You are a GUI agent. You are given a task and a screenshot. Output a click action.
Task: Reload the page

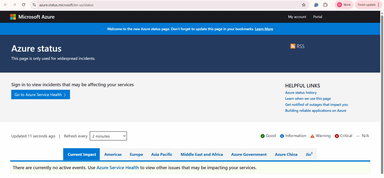tap(23, 4)
